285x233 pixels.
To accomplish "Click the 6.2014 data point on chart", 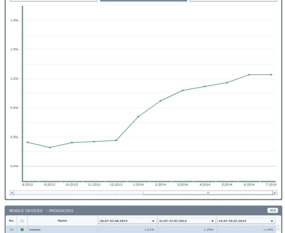I will pos(249,75).
